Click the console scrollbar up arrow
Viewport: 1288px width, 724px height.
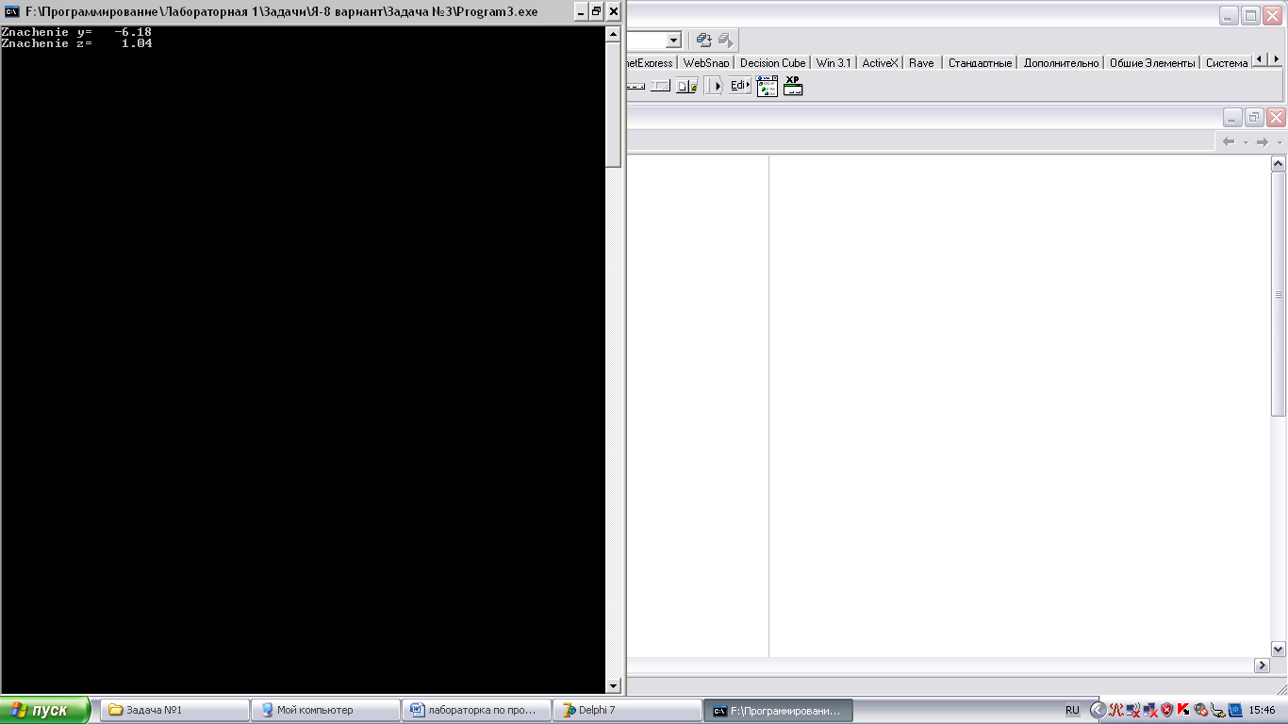pyautogui.click(x=614, y=34)
